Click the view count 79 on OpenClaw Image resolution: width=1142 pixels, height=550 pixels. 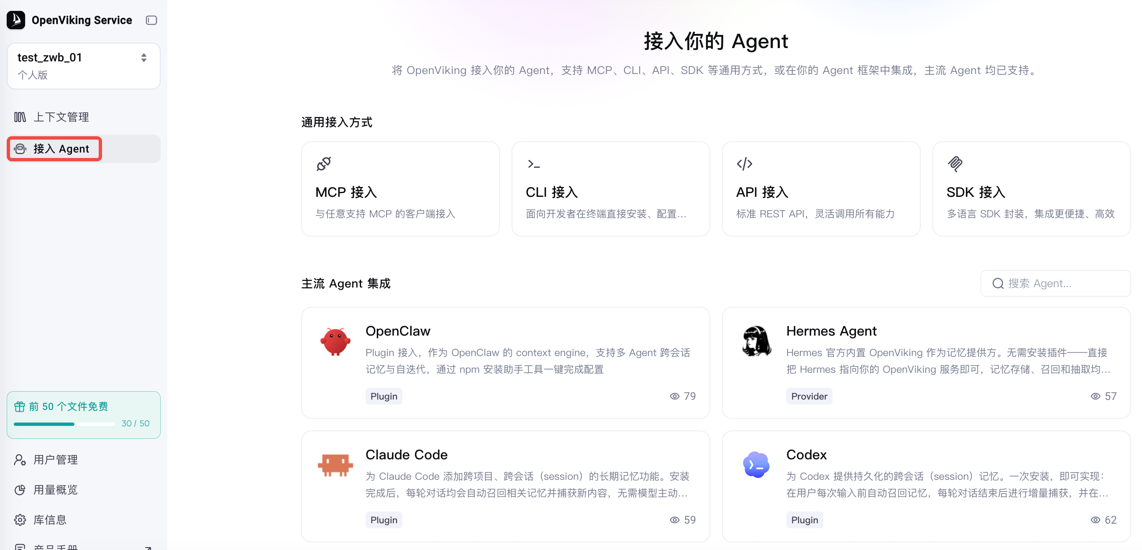pyautogui.click(x=683, y=396)
